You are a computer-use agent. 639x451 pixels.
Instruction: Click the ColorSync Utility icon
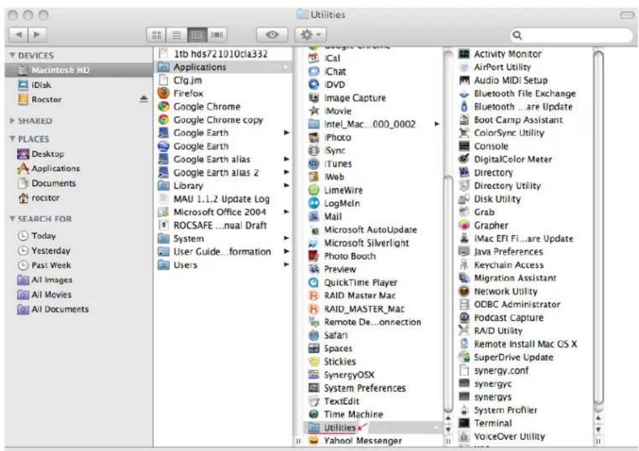tap(463, 132)
